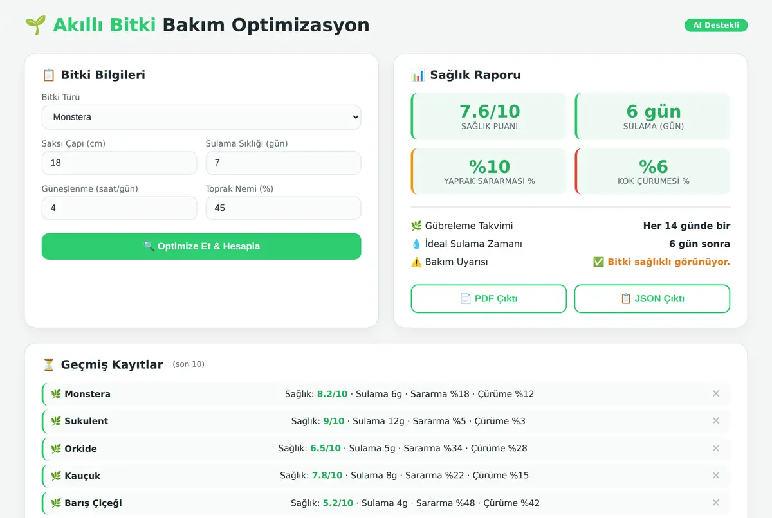
Task: Click the '6 gün sonra' value
Action: point(699,244)
